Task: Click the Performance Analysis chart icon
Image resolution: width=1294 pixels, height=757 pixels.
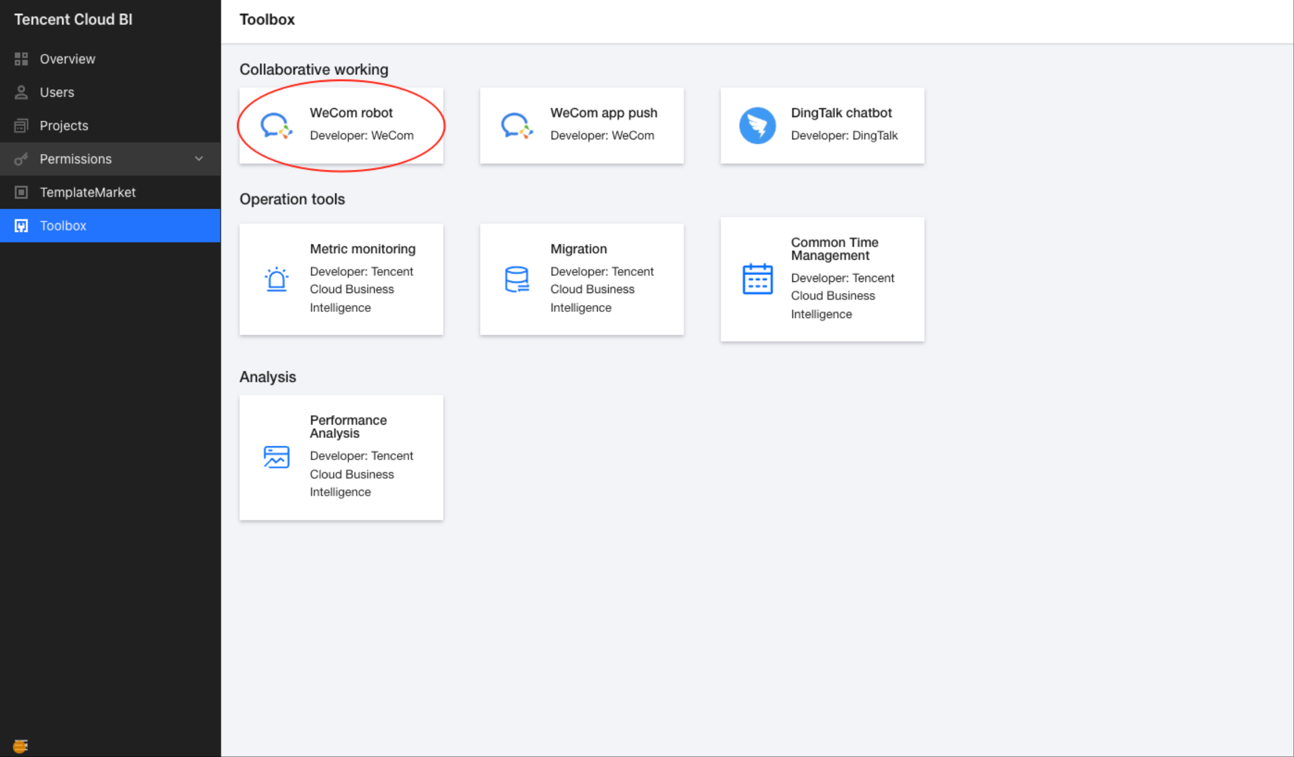Action: click(x=276, y=457)
